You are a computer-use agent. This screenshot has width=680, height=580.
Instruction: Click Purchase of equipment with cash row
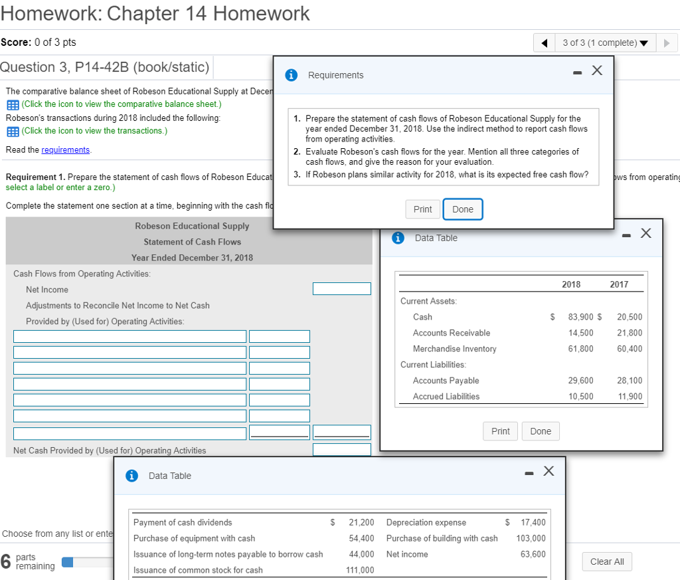[x=254, y=538]
